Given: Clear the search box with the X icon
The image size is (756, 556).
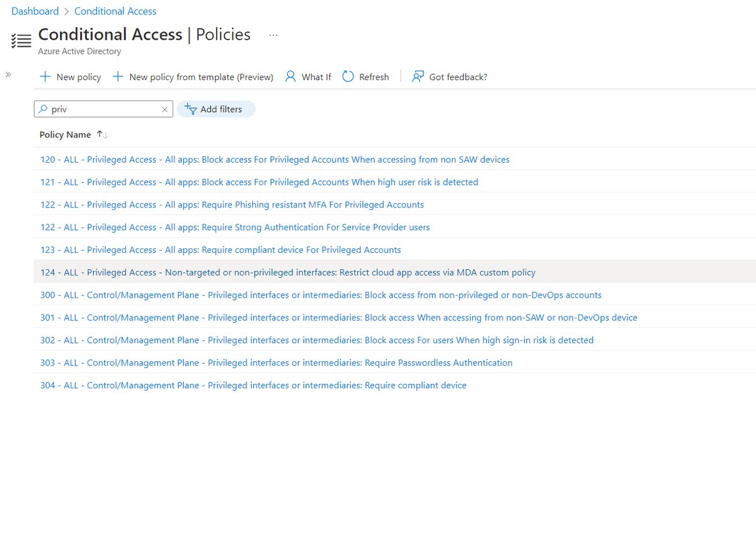Looking at the screenshot, I should (164, 109).
